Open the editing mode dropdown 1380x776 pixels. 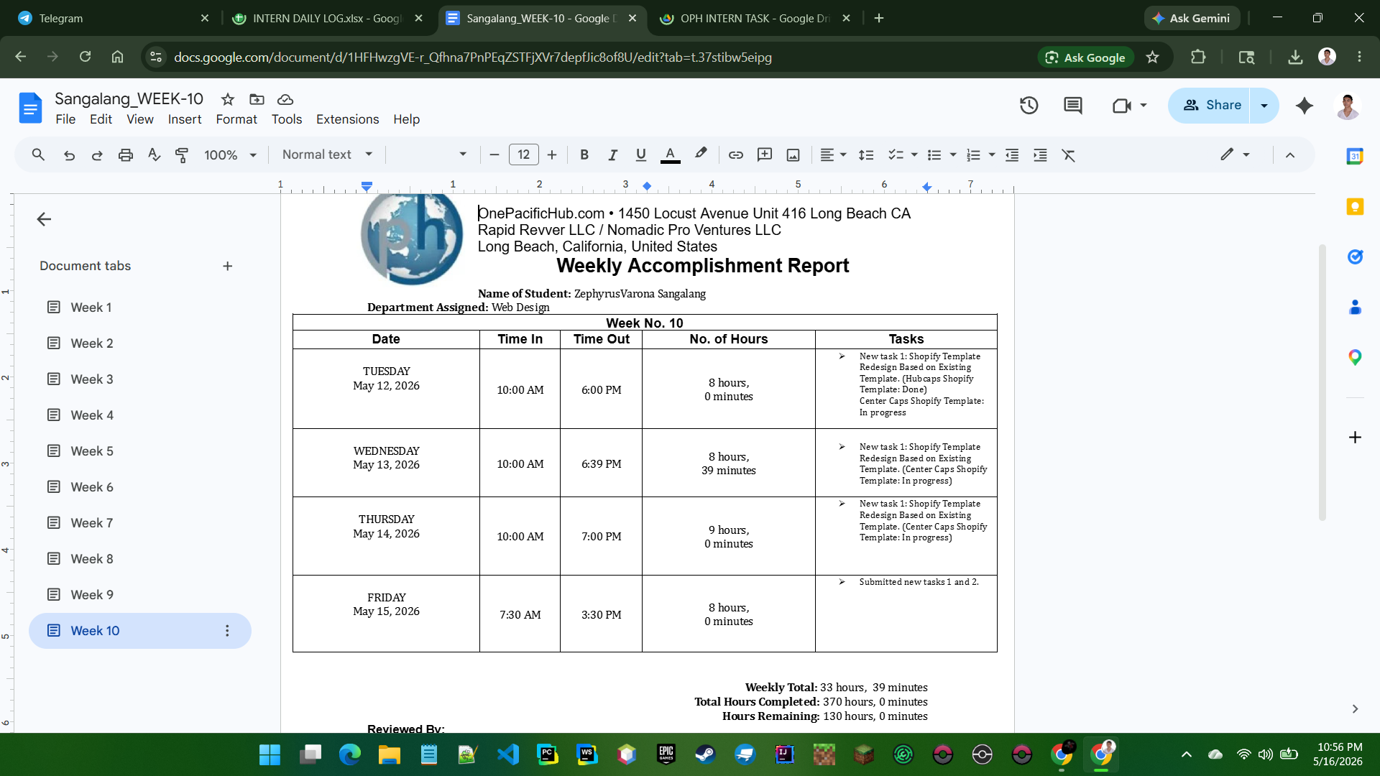click(1236, 154)
